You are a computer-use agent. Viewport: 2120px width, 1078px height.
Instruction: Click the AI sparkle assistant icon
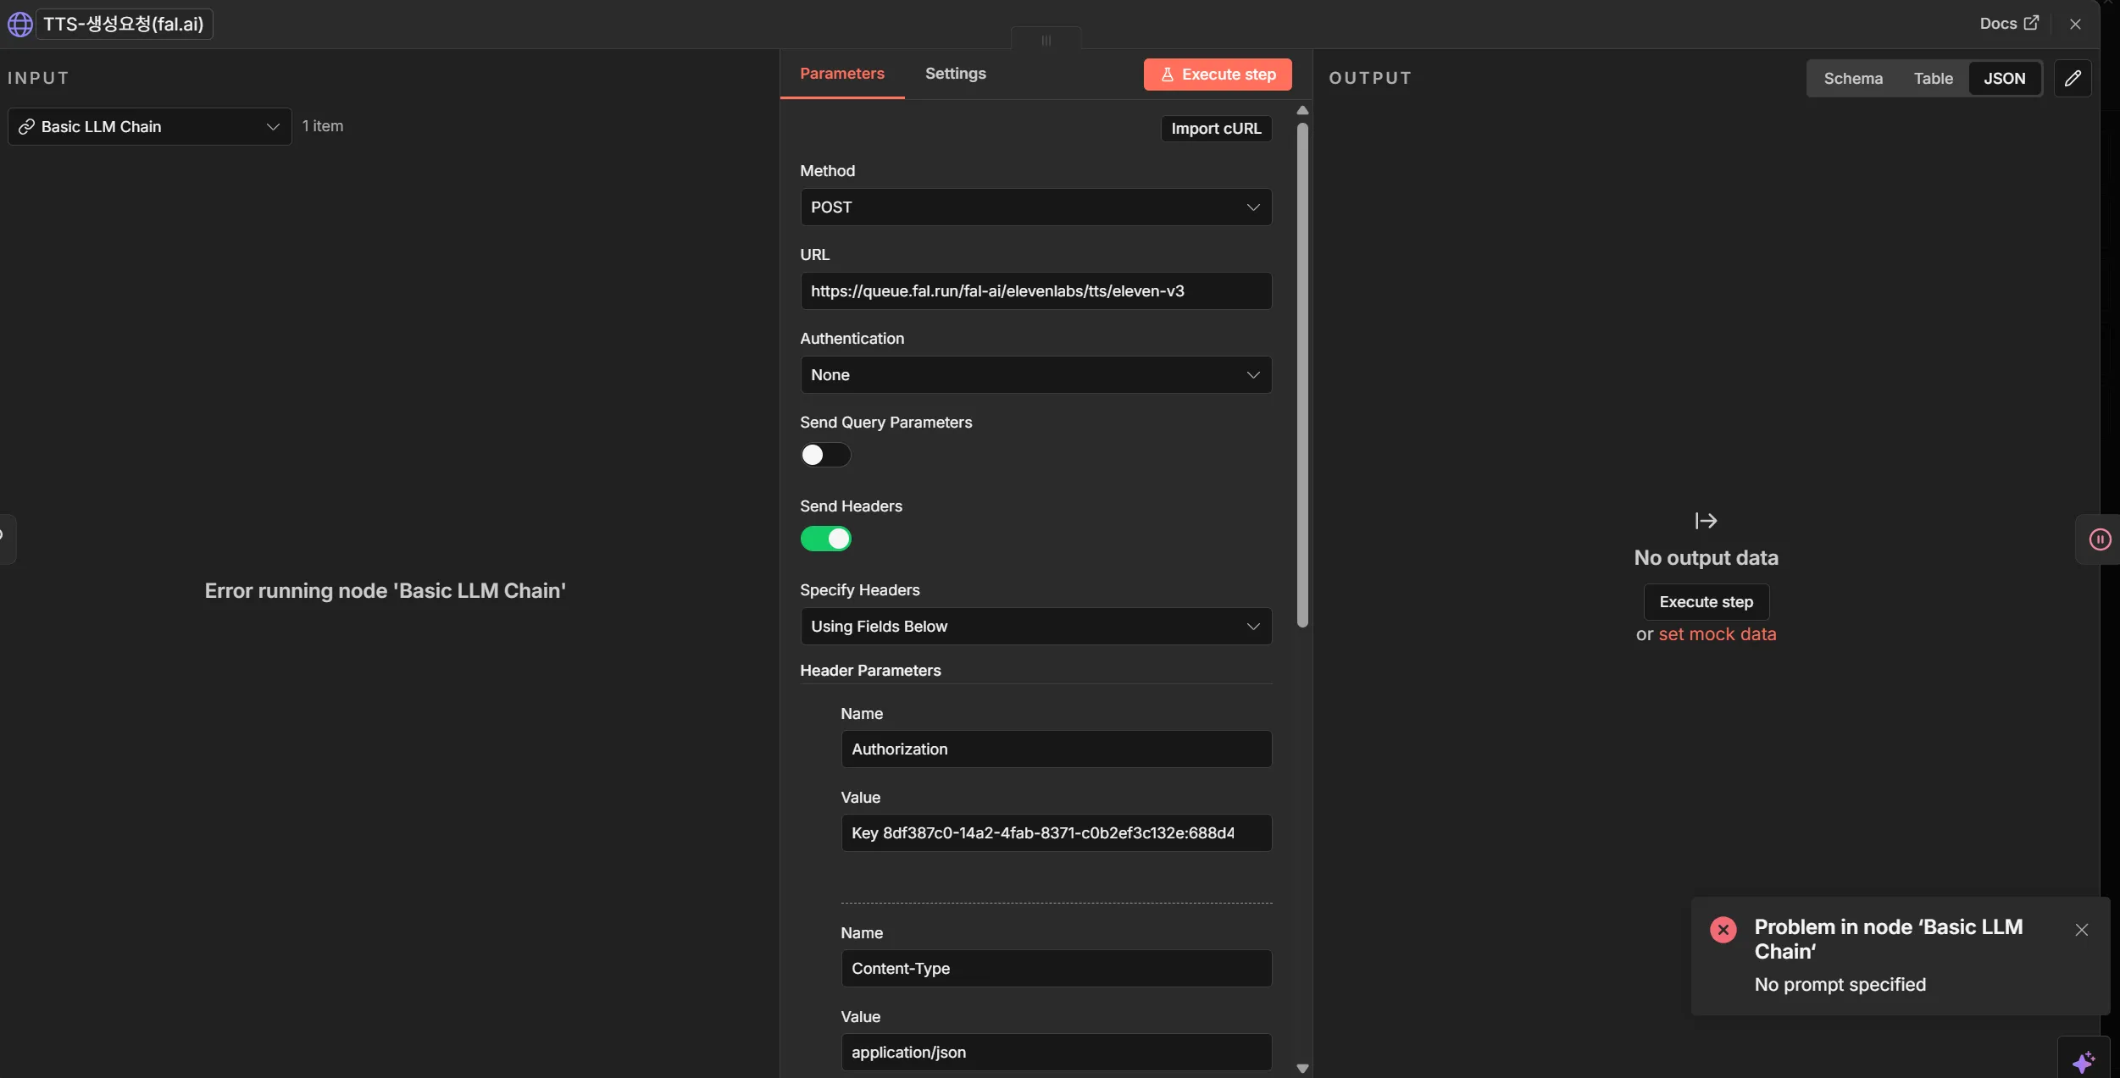2084,1061
